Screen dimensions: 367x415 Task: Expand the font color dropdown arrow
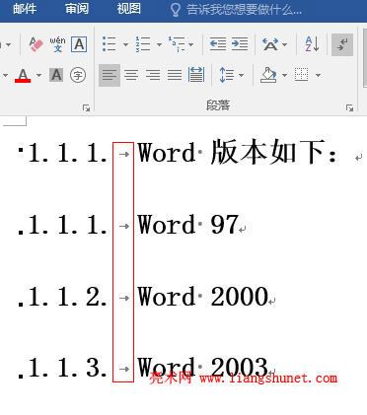pos(38,75)
